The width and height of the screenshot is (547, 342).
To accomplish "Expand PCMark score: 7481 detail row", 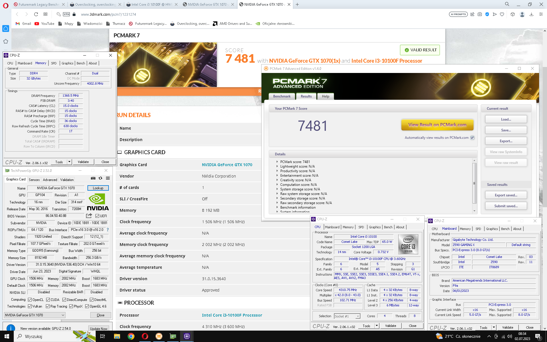I will (x=277, y=162).
